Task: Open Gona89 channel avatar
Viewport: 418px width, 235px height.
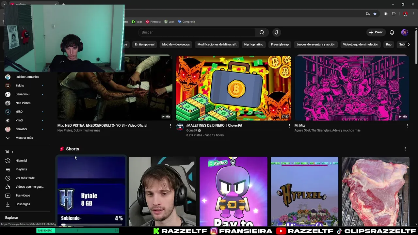Action: pyautogui.click(x=180, y=127)
